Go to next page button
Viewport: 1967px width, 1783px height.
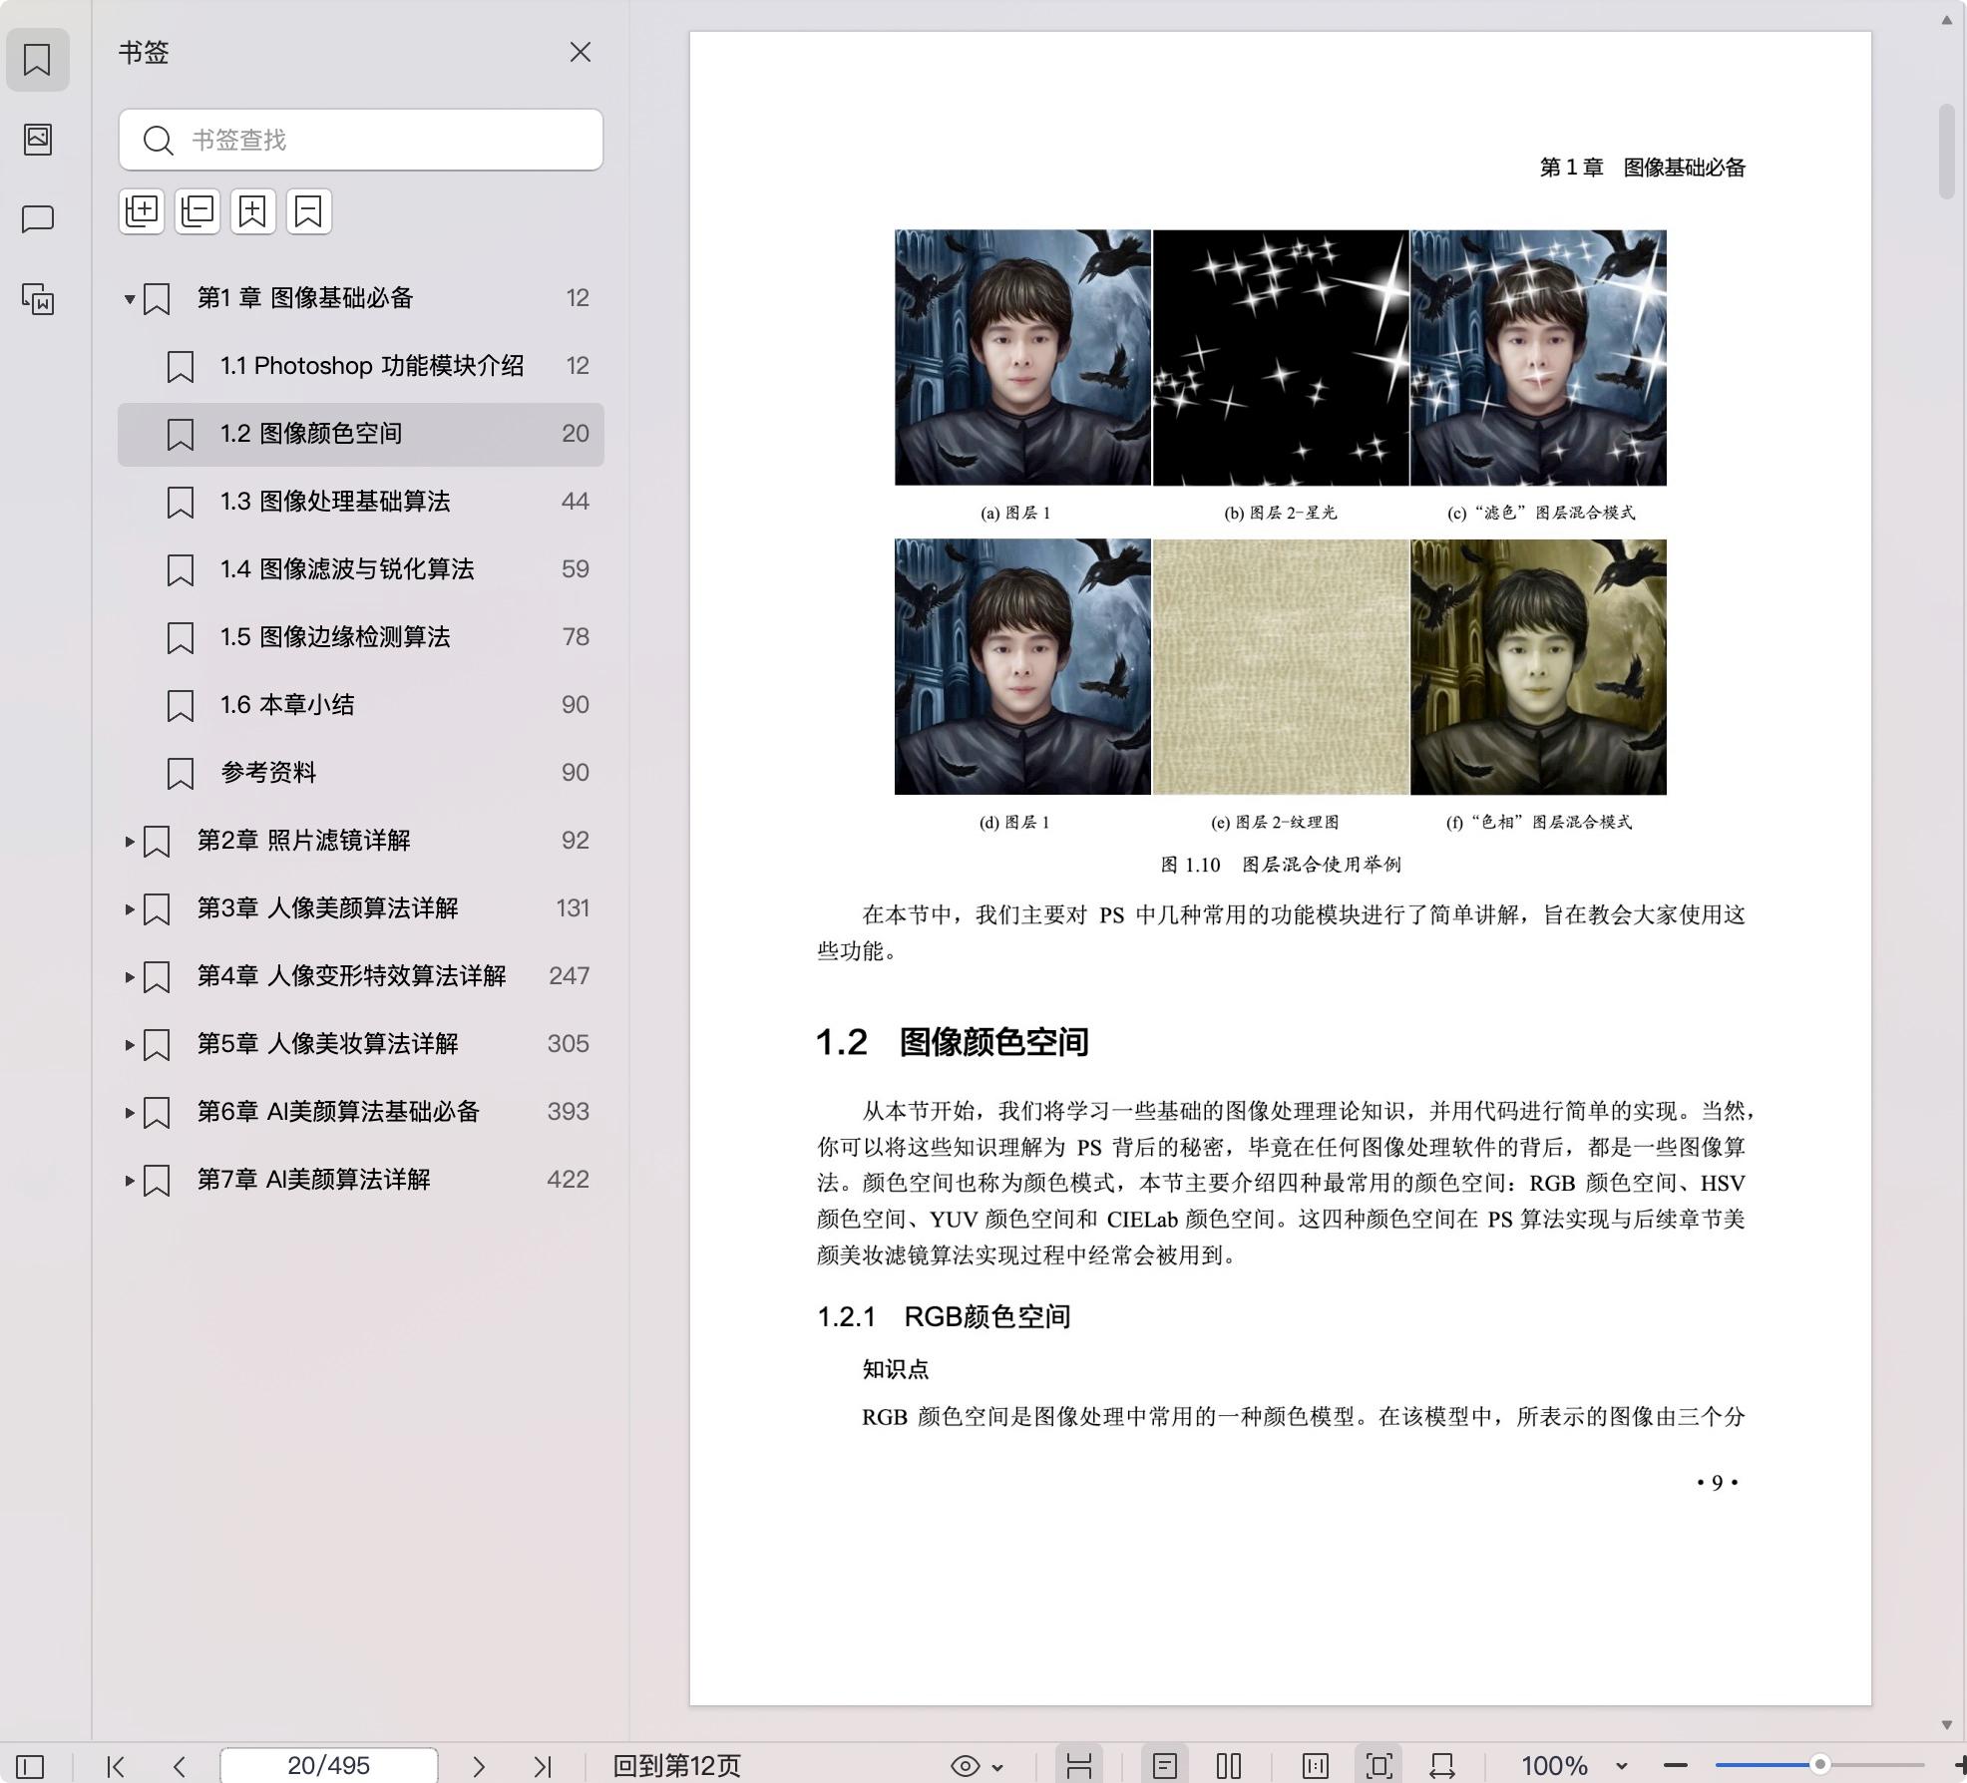click(x=479, y=1766)
